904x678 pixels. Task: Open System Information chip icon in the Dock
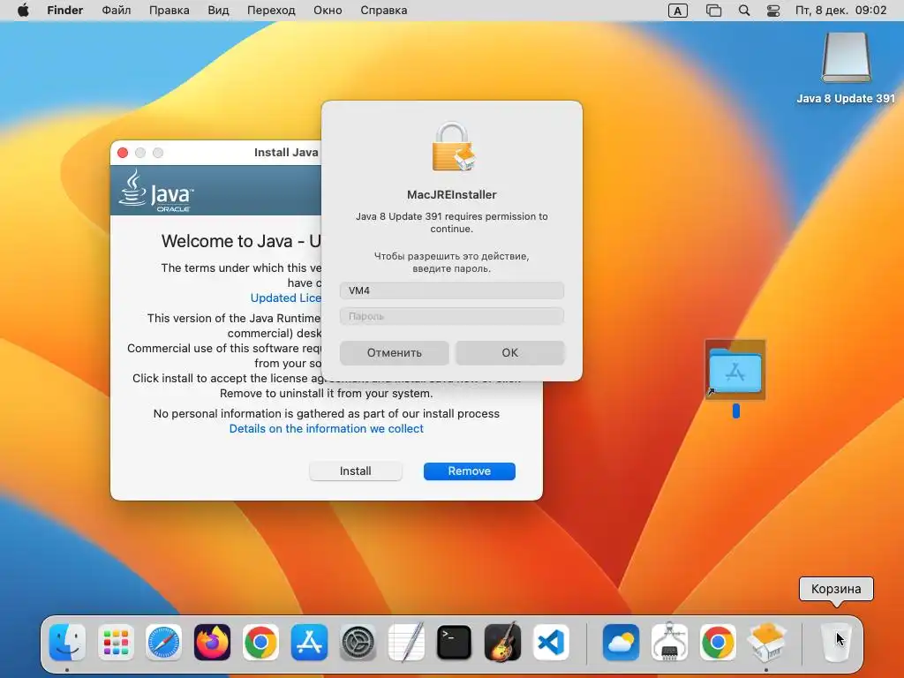[x=669, y=642]
